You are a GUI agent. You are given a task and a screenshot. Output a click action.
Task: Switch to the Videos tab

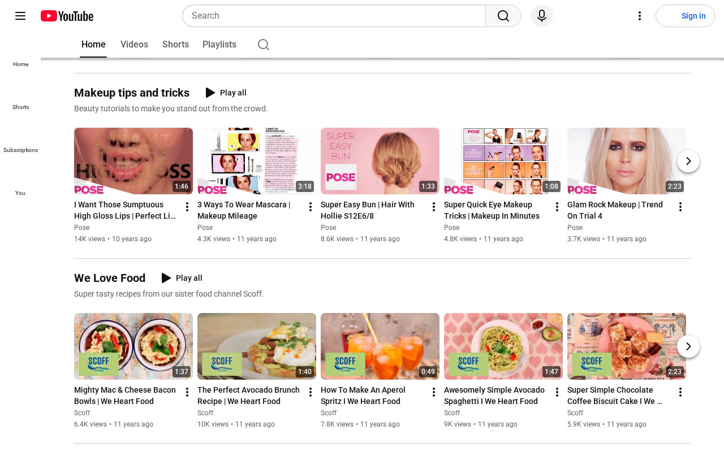click(134, 45)
